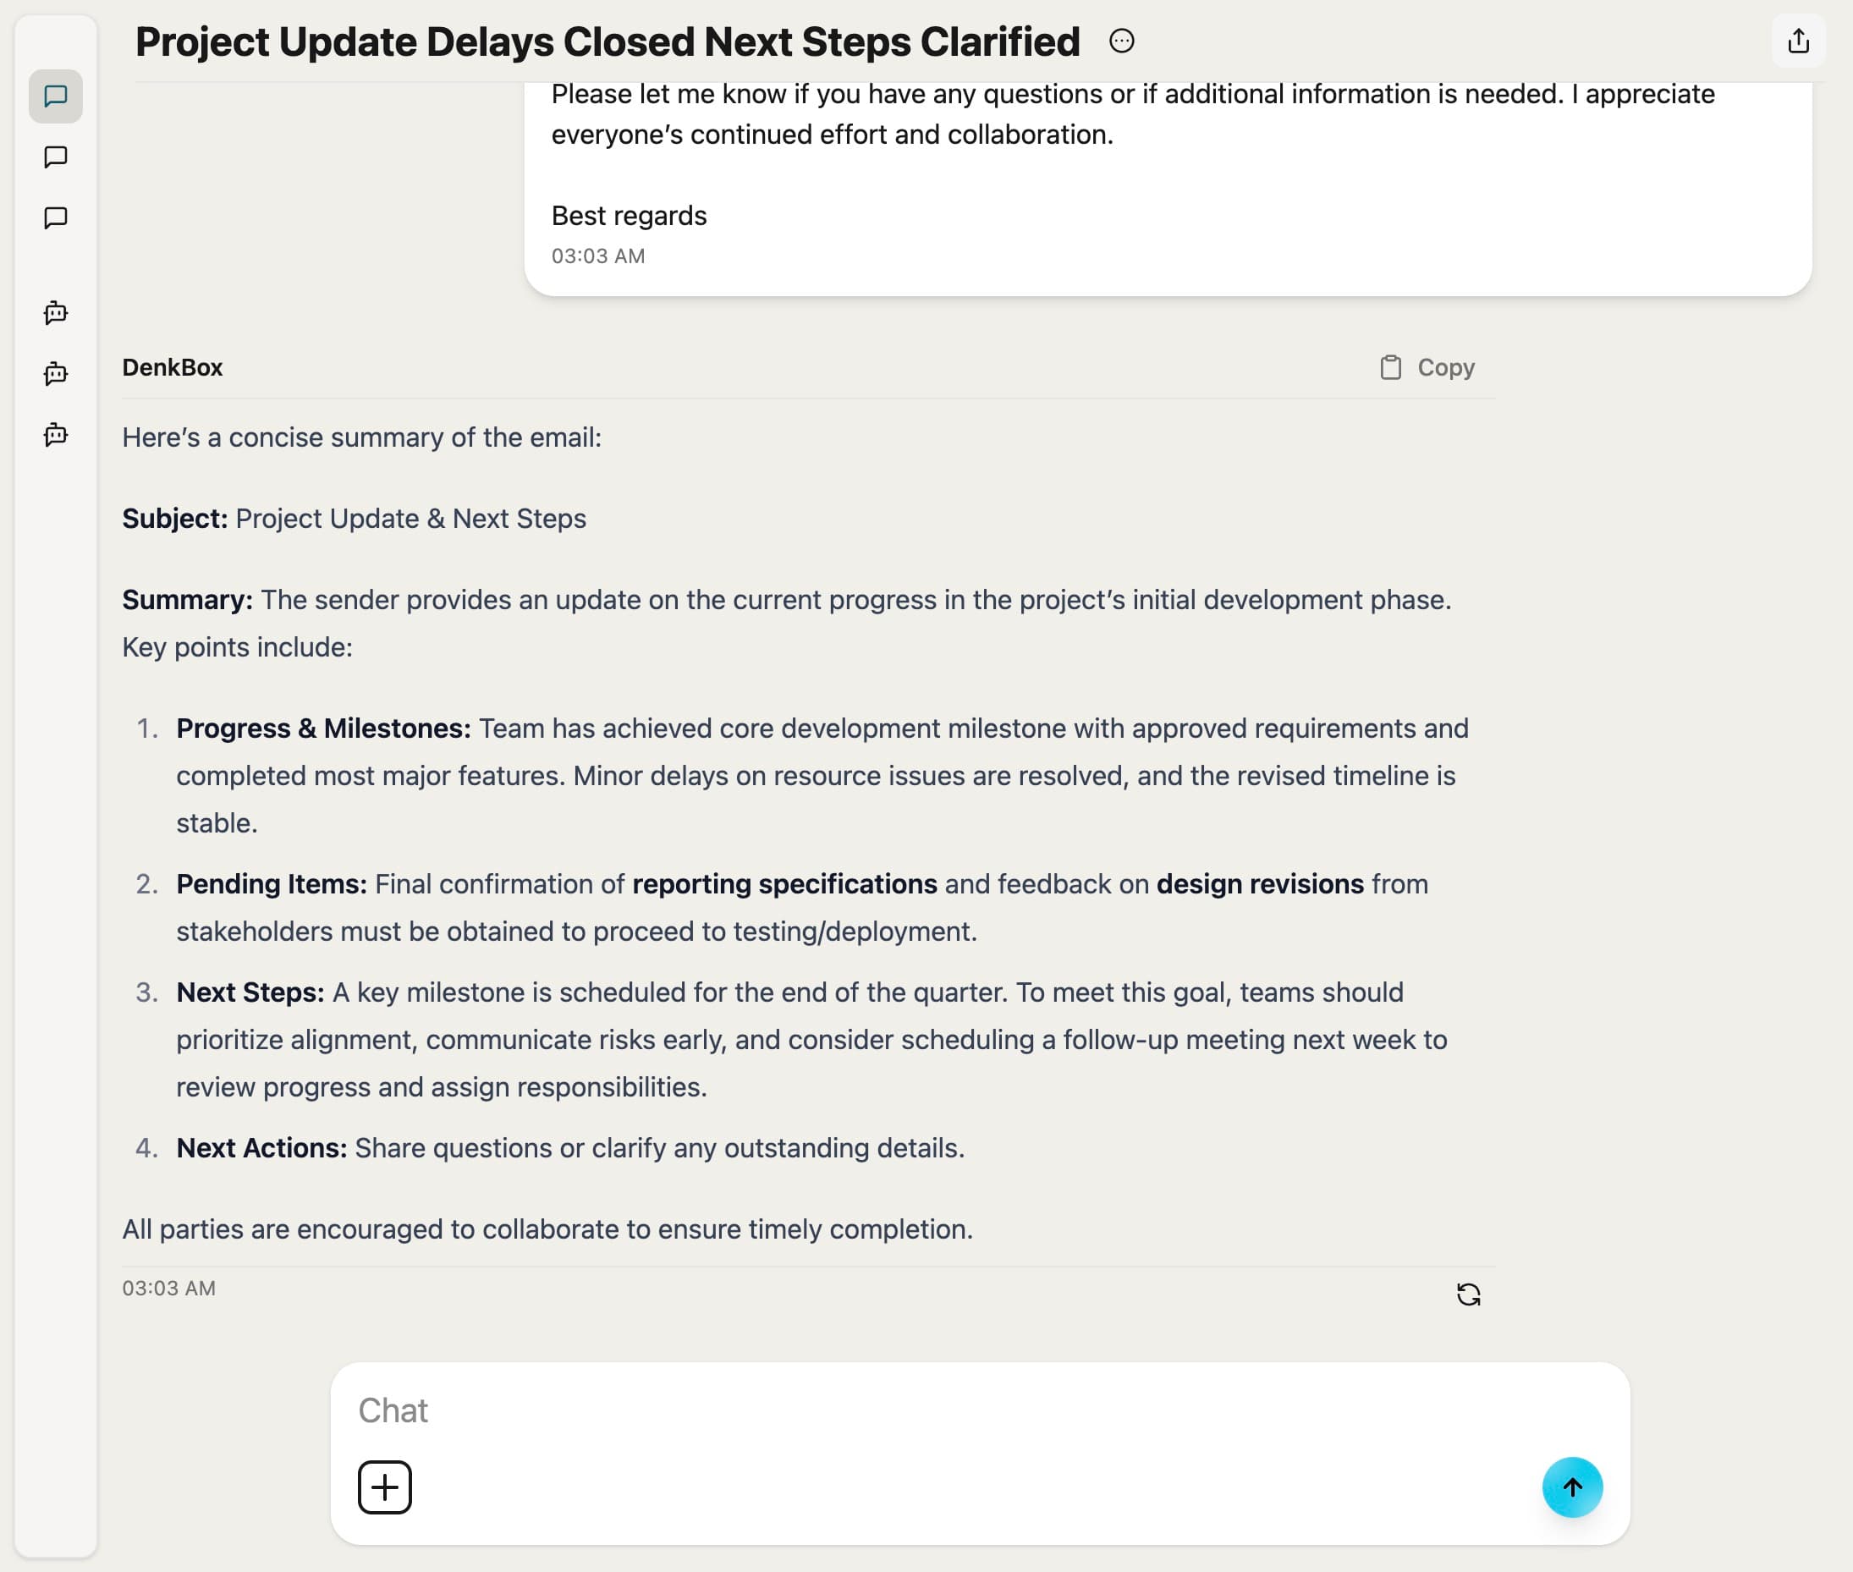The image size is (1853, 1572).
Task: Open the more options menu beside title
Action: tap(1121, 41)
